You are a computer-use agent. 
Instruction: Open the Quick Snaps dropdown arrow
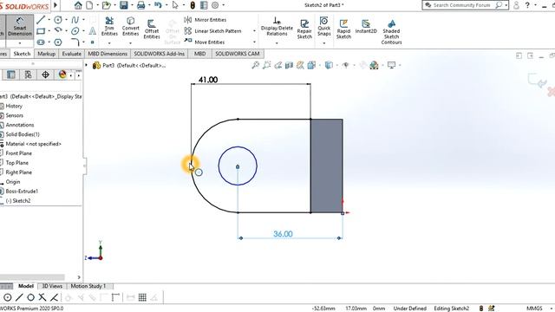pos(323,43)
